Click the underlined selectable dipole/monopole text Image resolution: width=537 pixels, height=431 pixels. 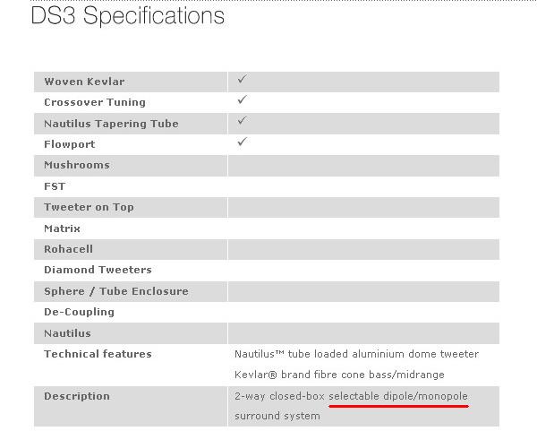click(x=397, y=396)
